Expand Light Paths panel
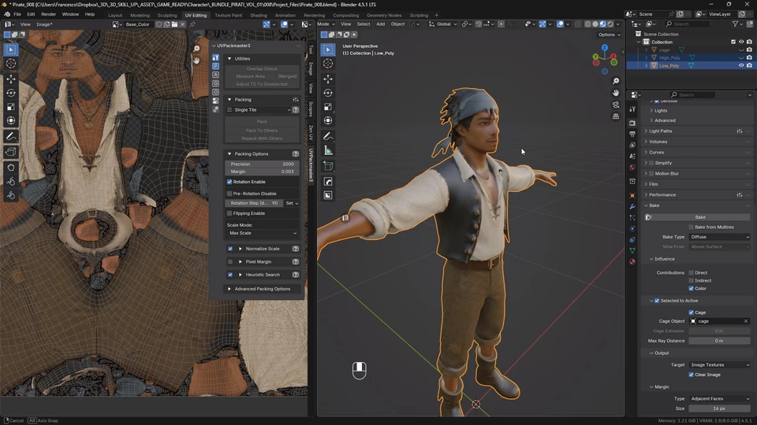Image resolution: width=757 pixels, height=425 pixels. pyautogui.click(x=660, y=131)
